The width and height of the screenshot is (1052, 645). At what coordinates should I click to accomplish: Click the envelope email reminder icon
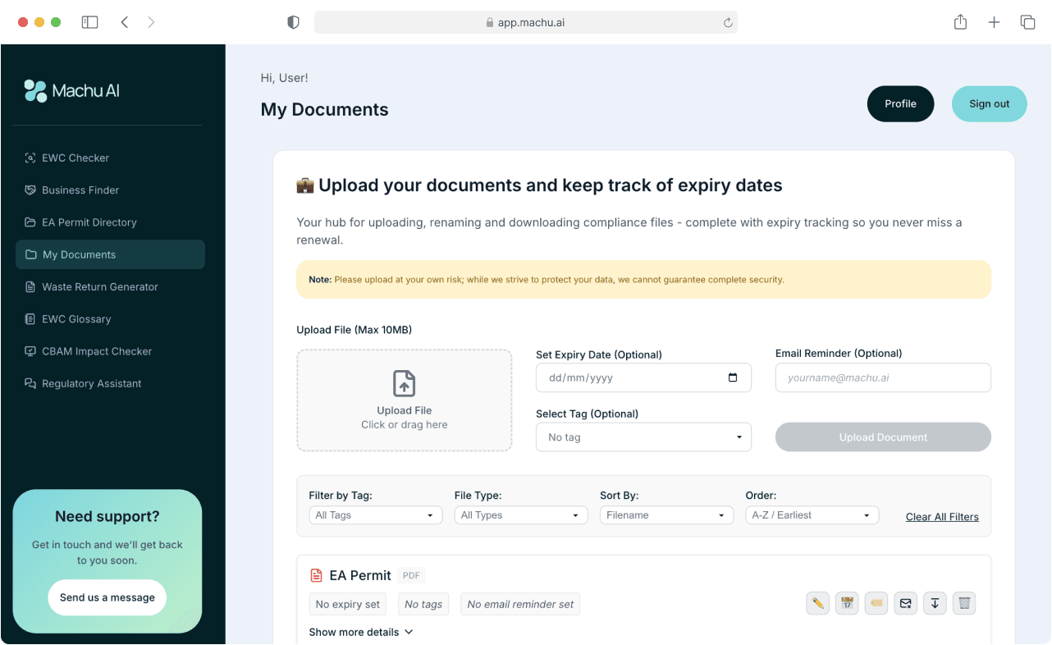pyautogui.click(x=906, y=604)
